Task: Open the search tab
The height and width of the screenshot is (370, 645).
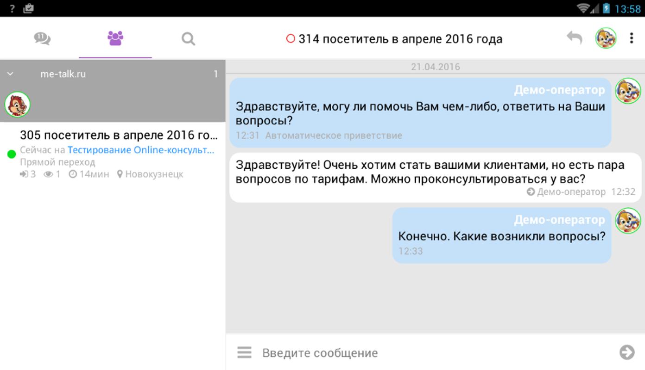Action: (188, 39)
